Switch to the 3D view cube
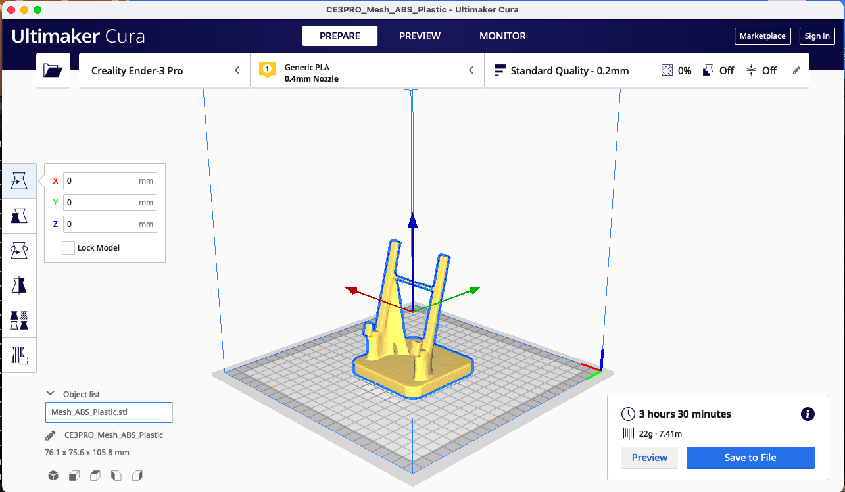This screenshot has width=845, height=492. tap(53, 476)
